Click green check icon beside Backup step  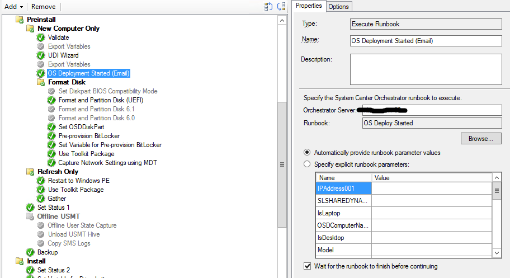click(30, 252)
